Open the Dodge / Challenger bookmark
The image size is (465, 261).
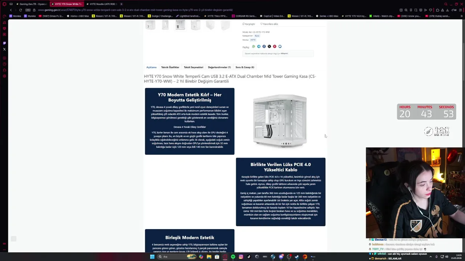click(160, 16)
